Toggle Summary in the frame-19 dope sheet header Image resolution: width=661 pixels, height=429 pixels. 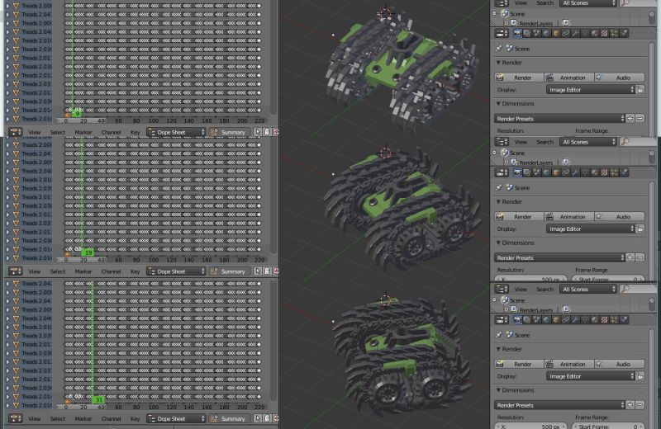pyautogui.click(x=229, y=271)
